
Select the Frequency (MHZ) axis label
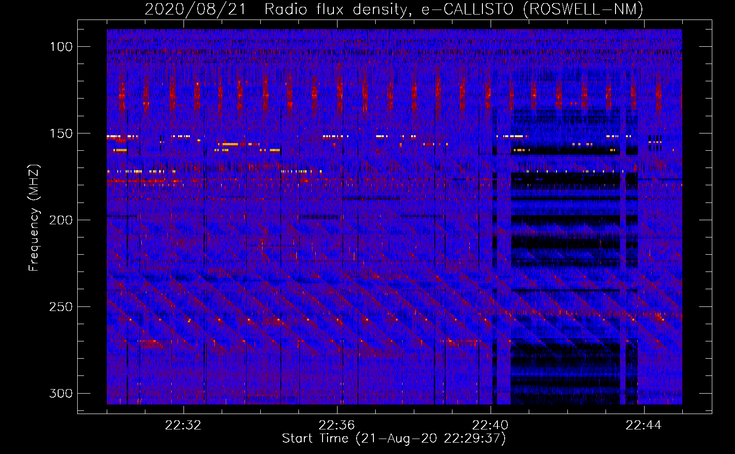coord(34,217)
